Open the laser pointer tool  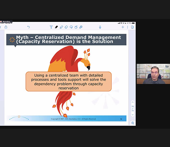click(81, 27)
